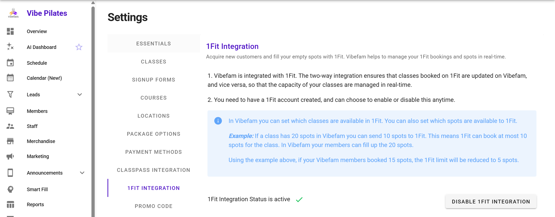Open the Smart Fill icon
This screenshot has width=555, height=217.
coord(10,189)
